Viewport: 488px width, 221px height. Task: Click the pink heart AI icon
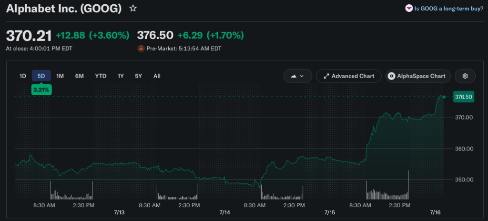click(408, 9)
